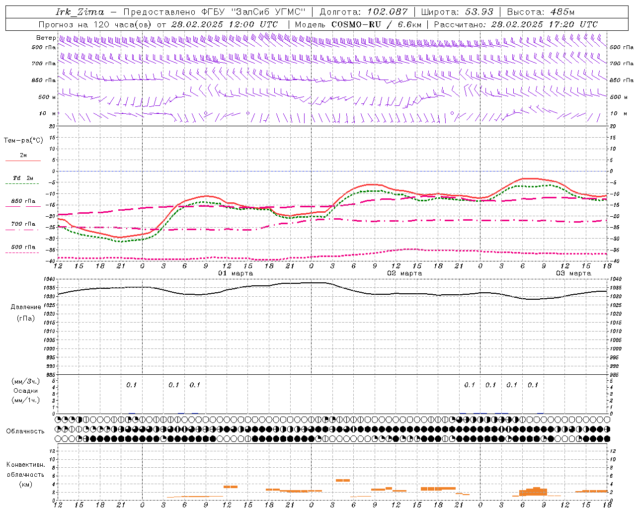
Task: Click the Конвективн. облачность panel label
Action: [x=25, y=470]
